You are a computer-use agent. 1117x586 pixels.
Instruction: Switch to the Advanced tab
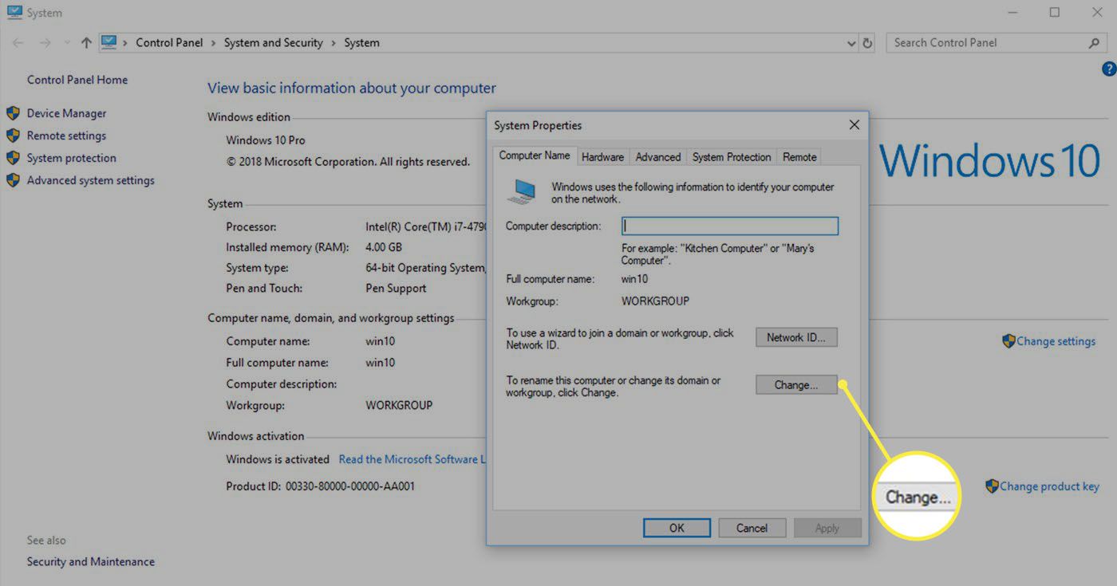[x=658, y=157]
